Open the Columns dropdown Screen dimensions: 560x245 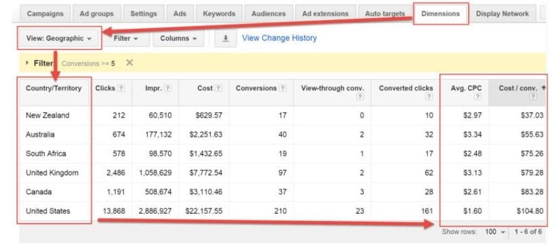pos(179,38)
